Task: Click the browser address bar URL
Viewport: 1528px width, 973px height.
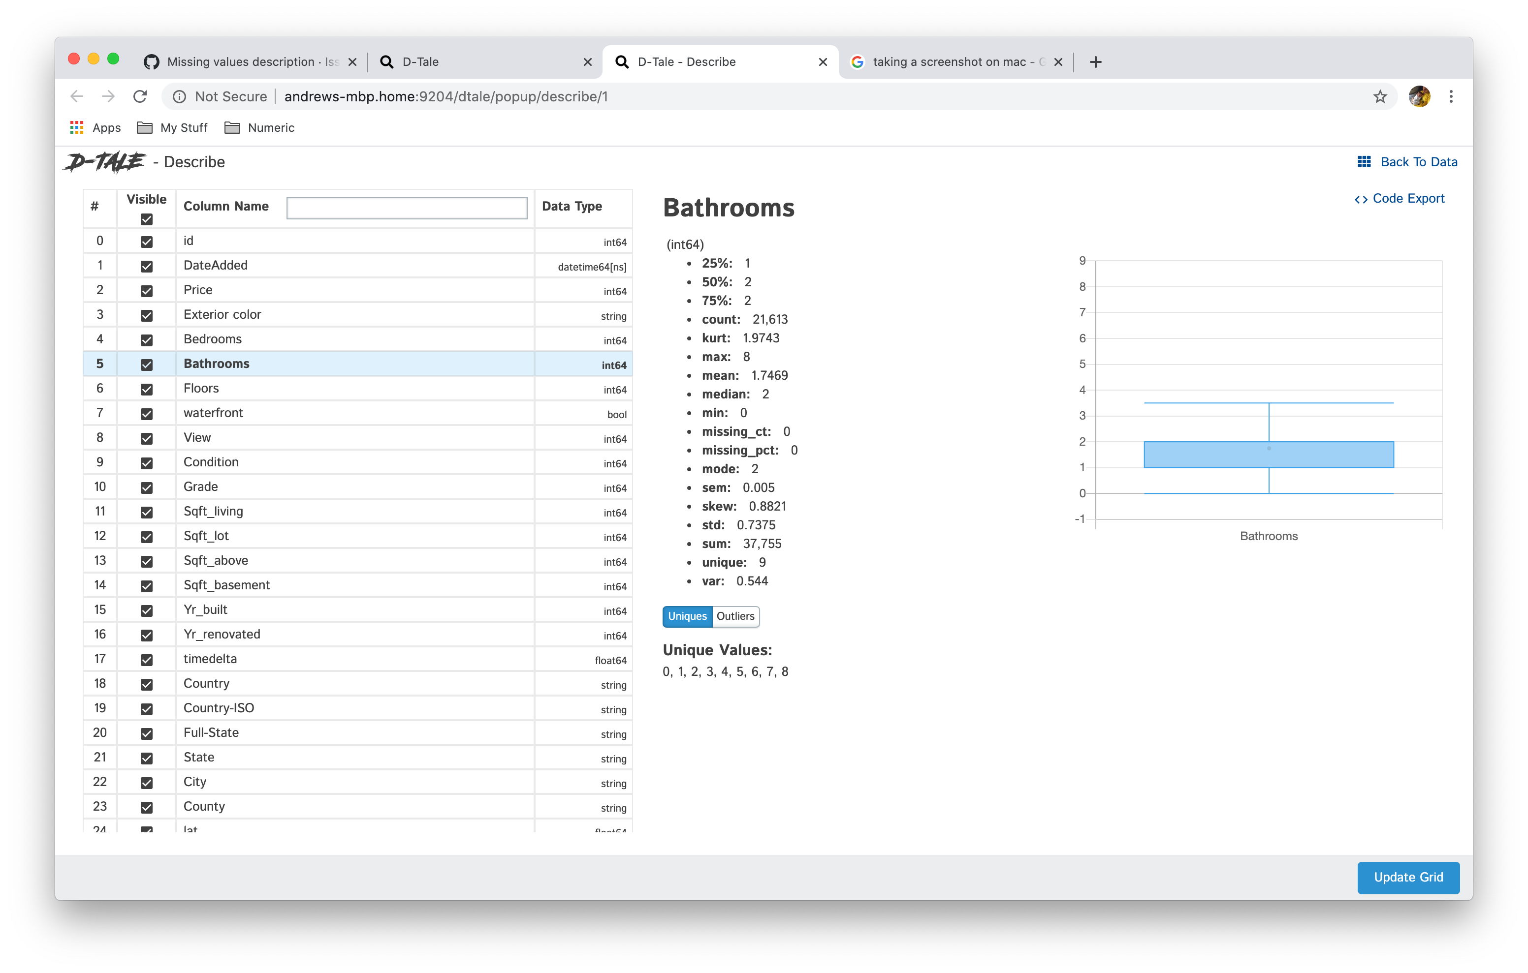Action: 446,96
